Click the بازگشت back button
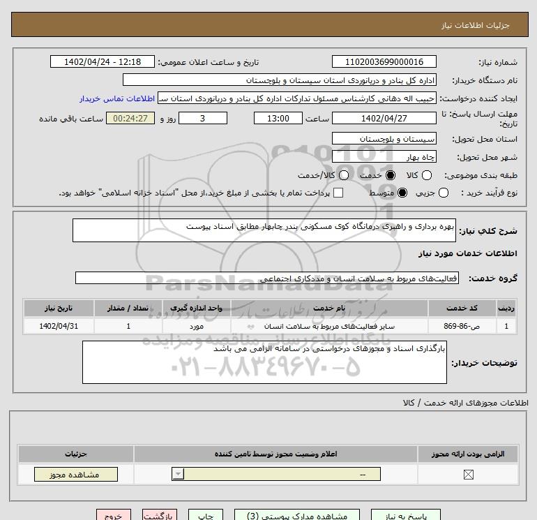The height and width of the screenshot is (520, 537). tap(160, 515)
